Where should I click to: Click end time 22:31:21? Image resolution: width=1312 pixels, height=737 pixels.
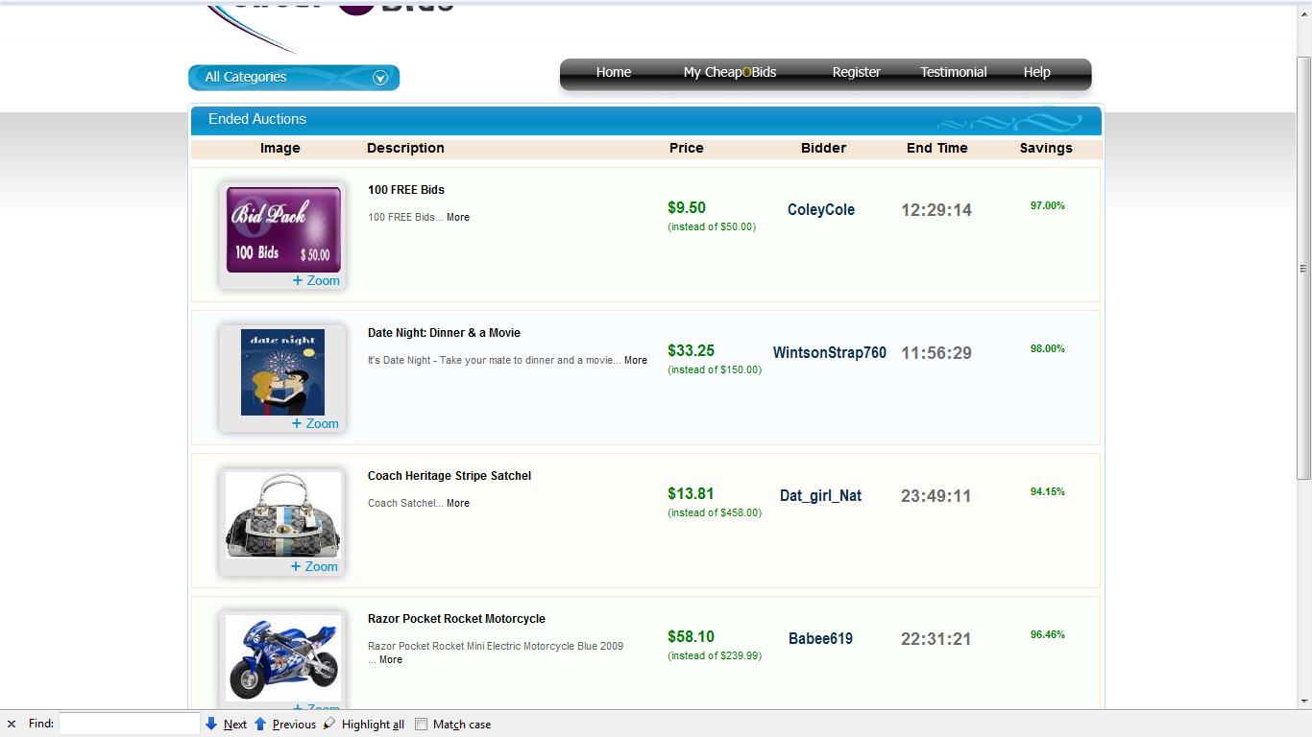pyautogui.click(x=936, y=639)
